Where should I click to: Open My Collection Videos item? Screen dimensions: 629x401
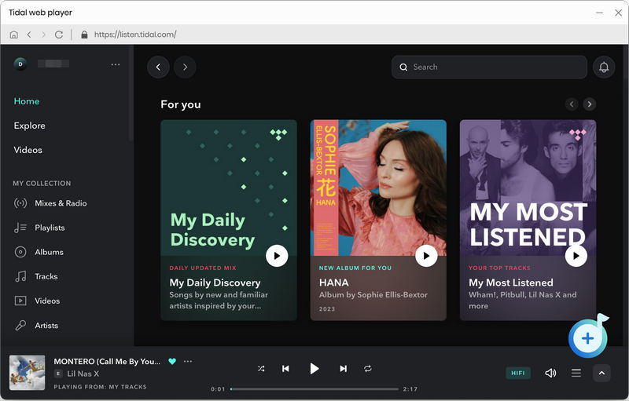point(47,301)
